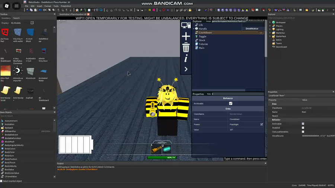This screenshot has width=335, height=188.
Task: Open the PotatoMod menu
Action: [66, 6]
